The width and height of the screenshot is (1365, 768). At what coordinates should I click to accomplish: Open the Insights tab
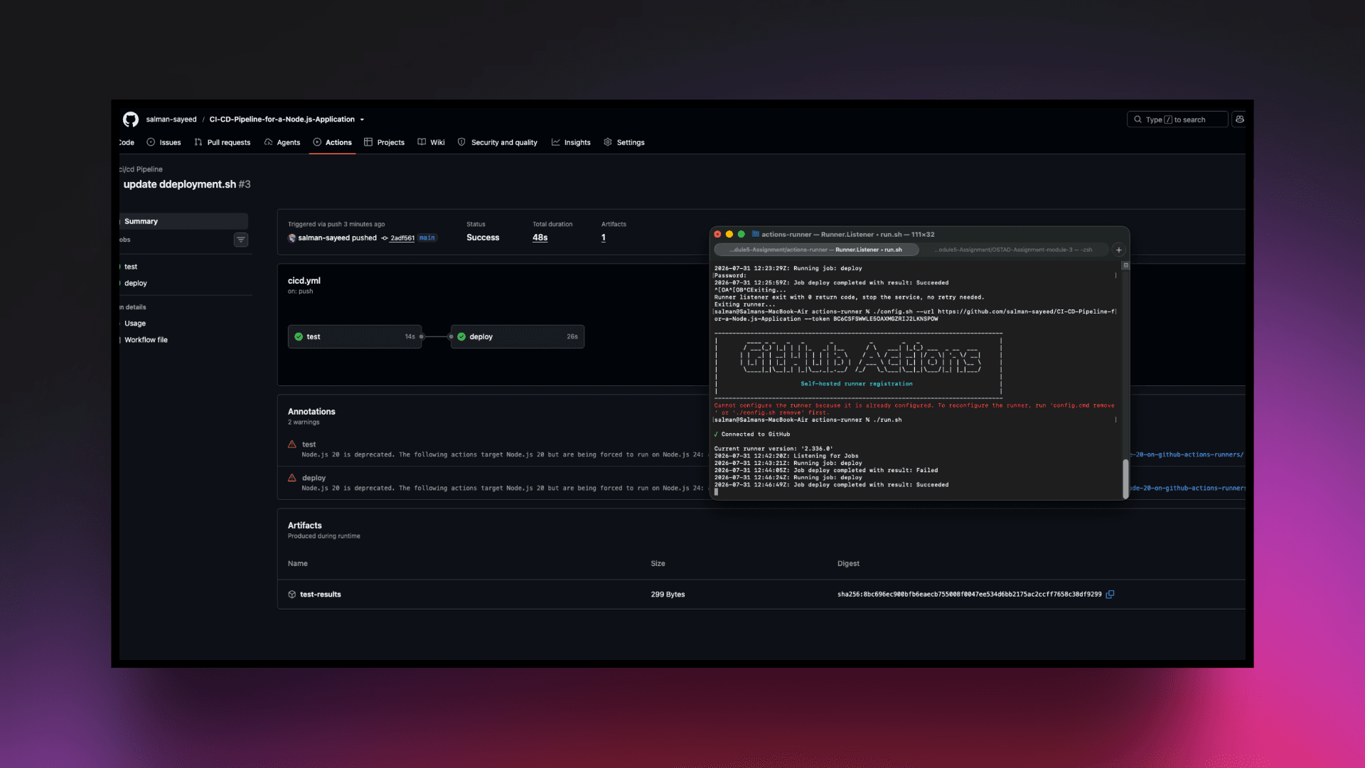pyautogui.click(x=571, y=142)
